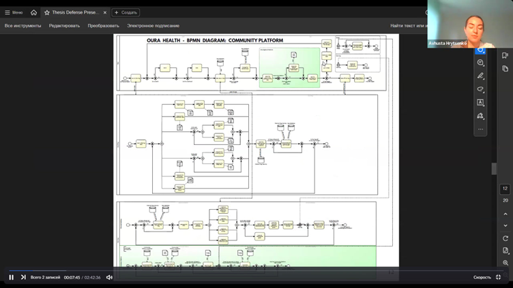
Task: Open the Меню hamburger menu
Action: point(14,12)
